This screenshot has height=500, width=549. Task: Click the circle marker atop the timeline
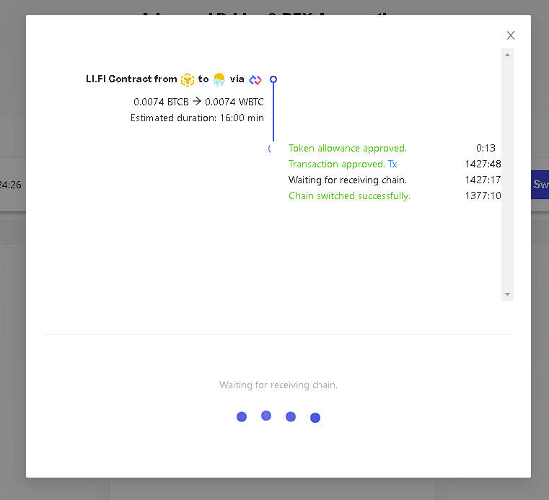coord(273,79)
